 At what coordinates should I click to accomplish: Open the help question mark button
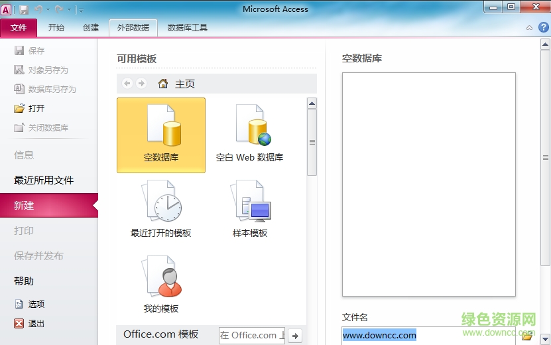(x=542, y=28)
